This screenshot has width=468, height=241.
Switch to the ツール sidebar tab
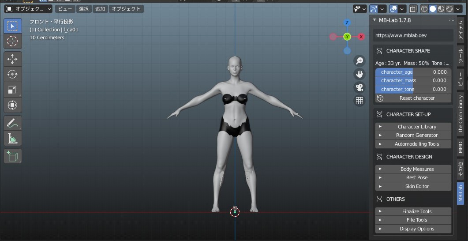[x=461, y=55]
